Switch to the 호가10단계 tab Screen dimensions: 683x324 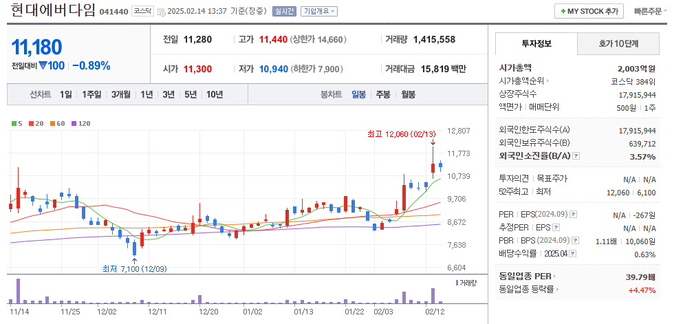(x=618, y=43)
